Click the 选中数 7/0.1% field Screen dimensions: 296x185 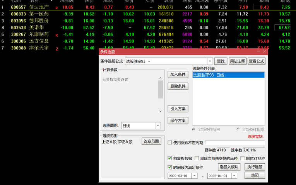(x=254, y=150)
